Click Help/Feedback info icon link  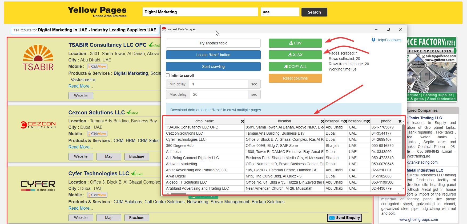[x=387, y=40]
